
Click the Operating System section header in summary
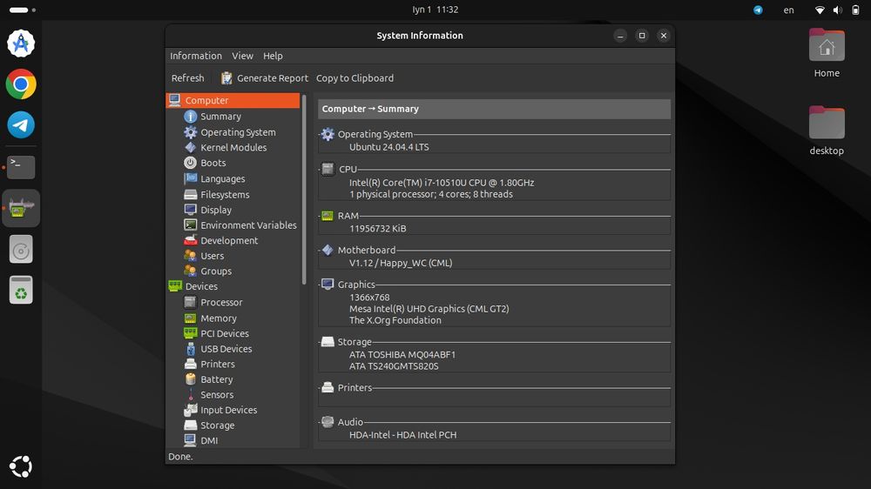click(x=375, y=134)
